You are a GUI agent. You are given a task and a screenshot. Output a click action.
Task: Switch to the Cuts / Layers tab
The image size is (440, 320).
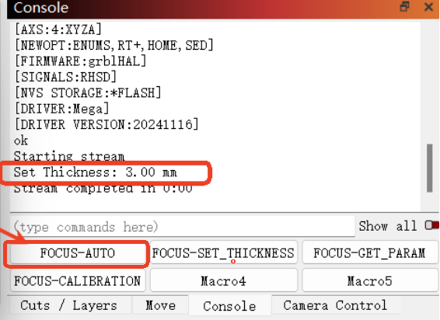[x=69, y=305]
